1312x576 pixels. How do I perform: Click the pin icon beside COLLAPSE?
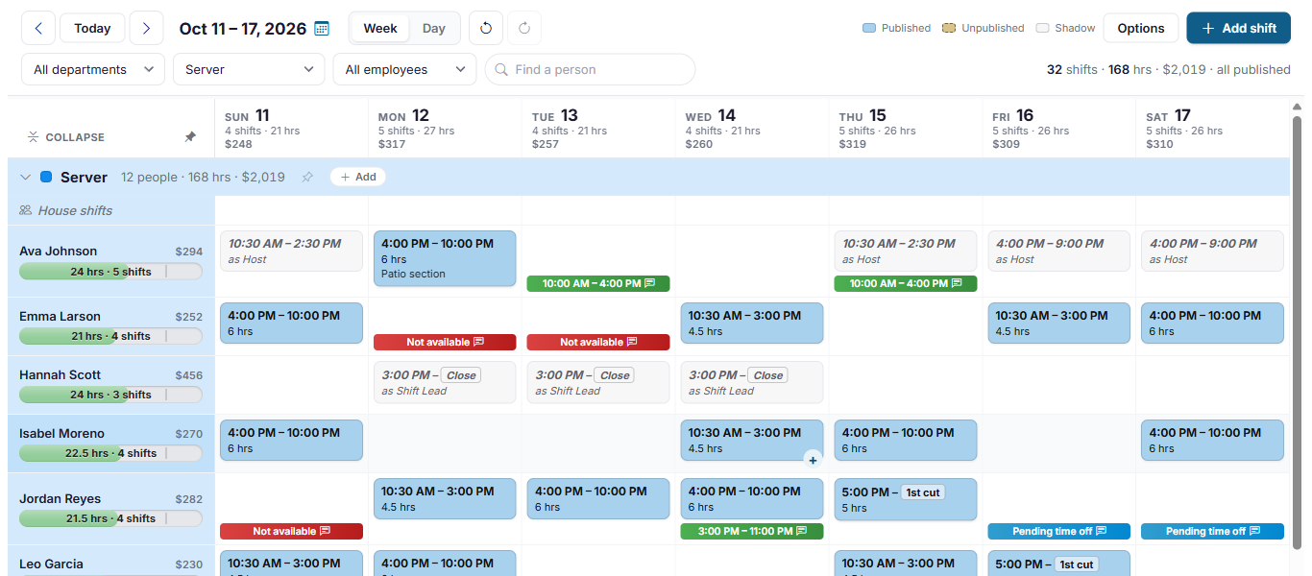(x=190, y=137)
